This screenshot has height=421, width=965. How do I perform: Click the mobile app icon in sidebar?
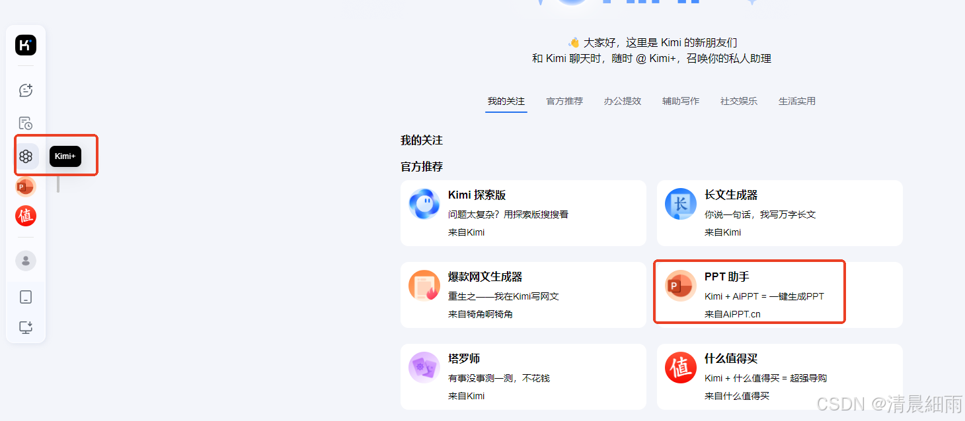(26, 297)
